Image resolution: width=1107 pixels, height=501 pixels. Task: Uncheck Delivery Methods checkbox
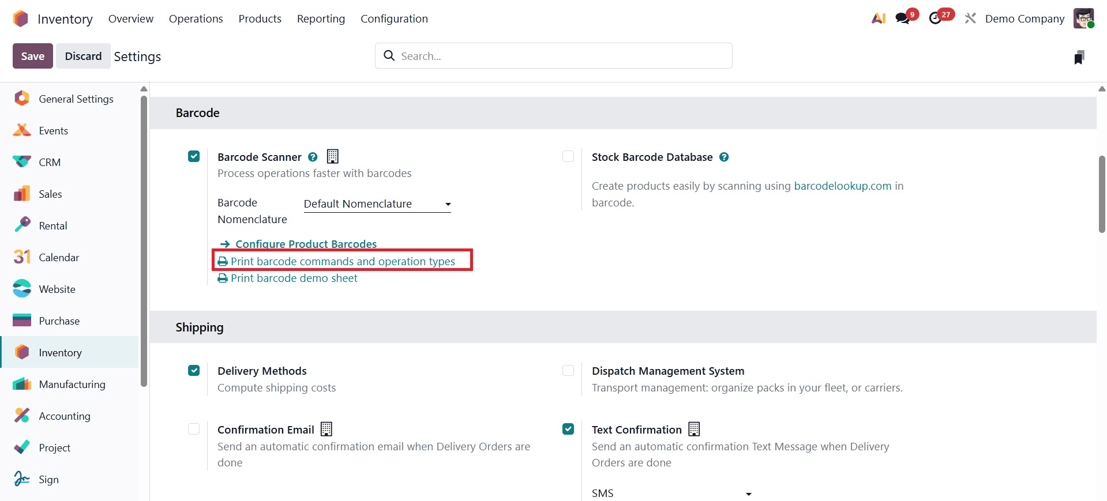[194, 370]
